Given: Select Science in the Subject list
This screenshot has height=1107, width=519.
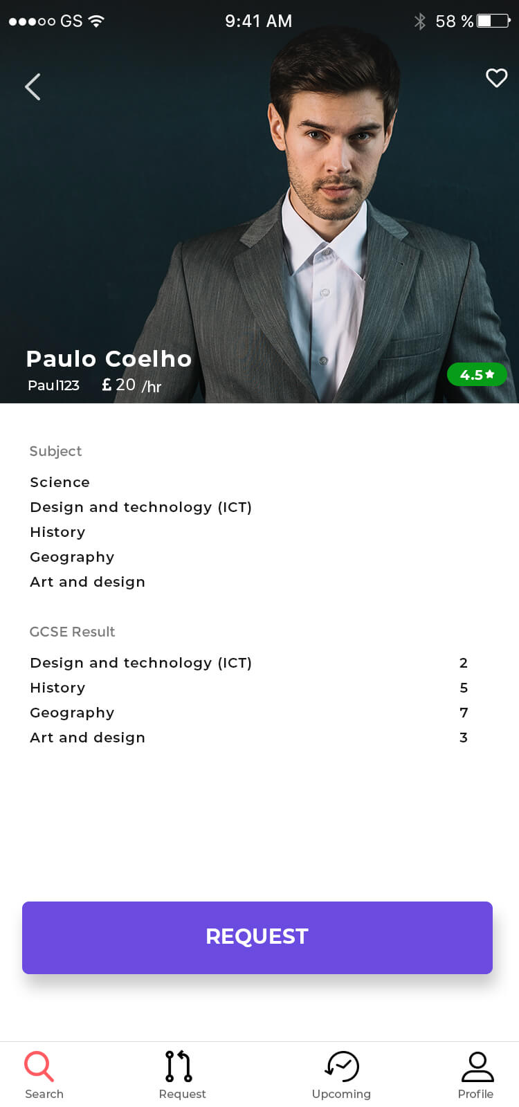Looking at the screenshot, I should (60, 482).
